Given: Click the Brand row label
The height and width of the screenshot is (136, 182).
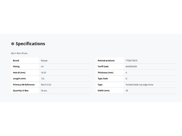Looking at the screenshot, I should (16, 61).
